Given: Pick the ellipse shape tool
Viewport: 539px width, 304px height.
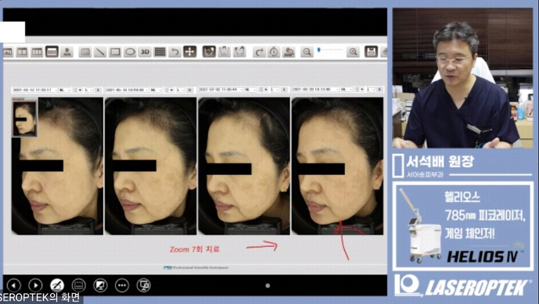Looking at the screenshot, I should pos(130,52).
